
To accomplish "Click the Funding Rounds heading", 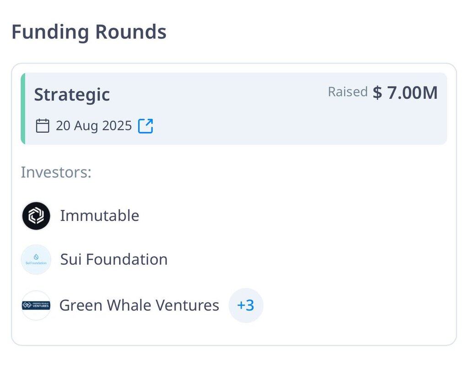I will point(89,32).
